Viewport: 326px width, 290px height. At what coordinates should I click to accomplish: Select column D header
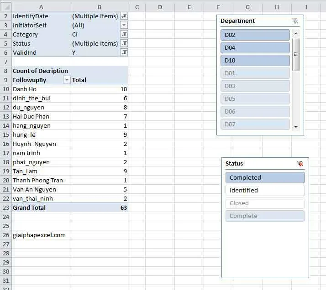pos(160,7)
